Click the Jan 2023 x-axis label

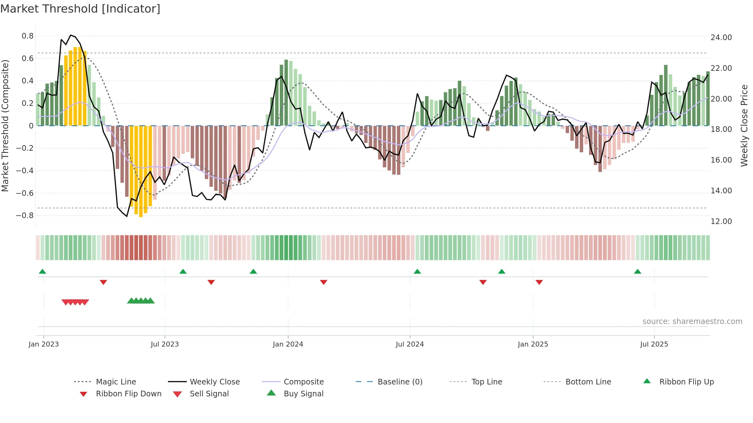[44, 344]
